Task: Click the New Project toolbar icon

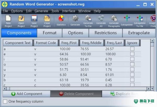Action: point(8,21)
